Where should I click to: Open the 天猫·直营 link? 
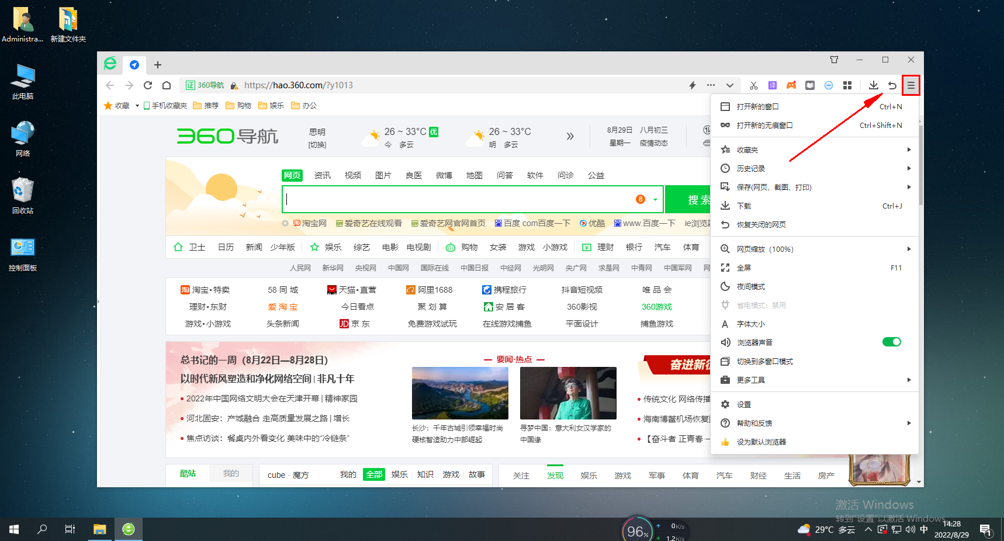(352, 290)
